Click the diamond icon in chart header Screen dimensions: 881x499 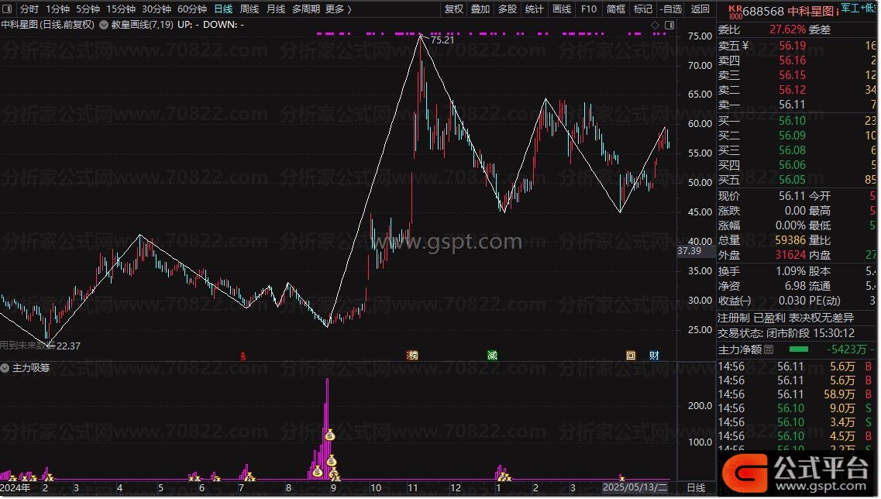coord(655,25)
